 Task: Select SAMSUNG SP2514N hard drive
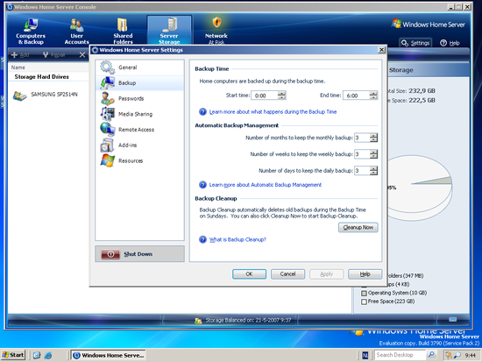(46, 95)
